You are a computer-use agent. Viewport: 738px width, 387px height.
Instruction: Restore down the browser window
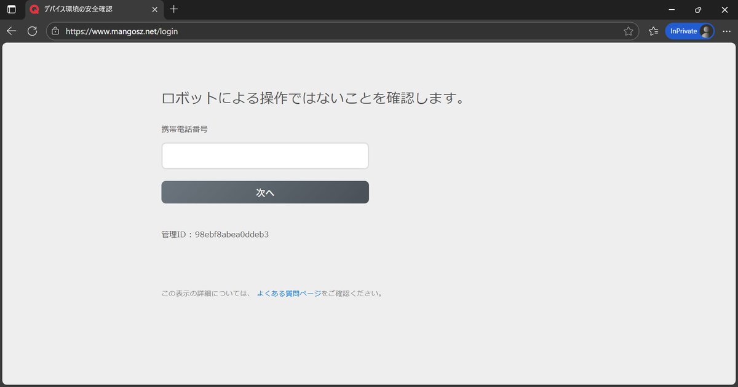click(698, 9)
